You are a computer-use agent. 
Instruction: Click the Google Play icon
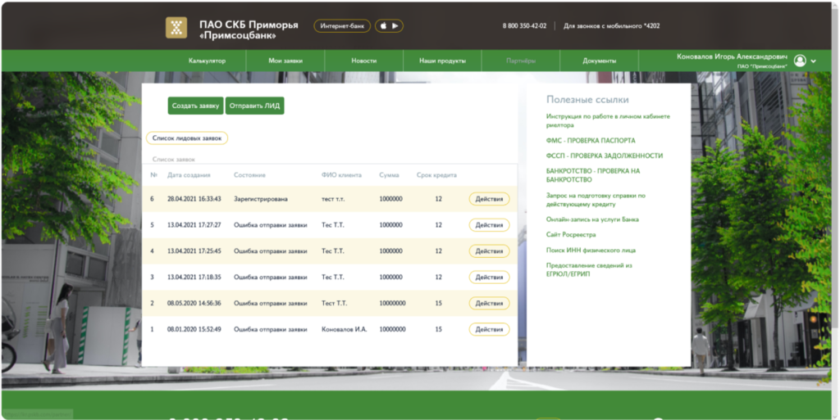[x=395, y=26]
